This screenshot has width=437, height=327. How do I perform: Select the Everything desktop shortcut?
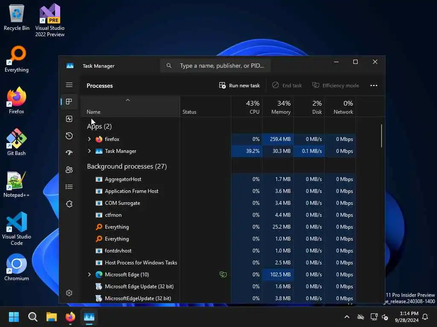pyautogui.click(x=17, y=59)
